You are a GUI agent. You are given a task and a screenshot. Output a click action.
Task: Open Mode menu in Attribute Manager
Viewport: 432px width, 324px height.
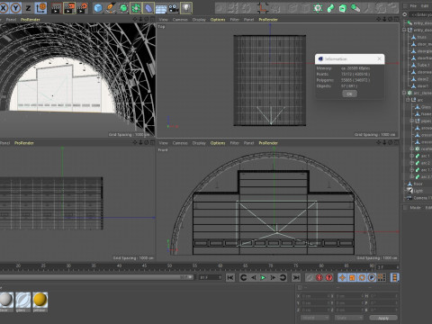[415, 208]
